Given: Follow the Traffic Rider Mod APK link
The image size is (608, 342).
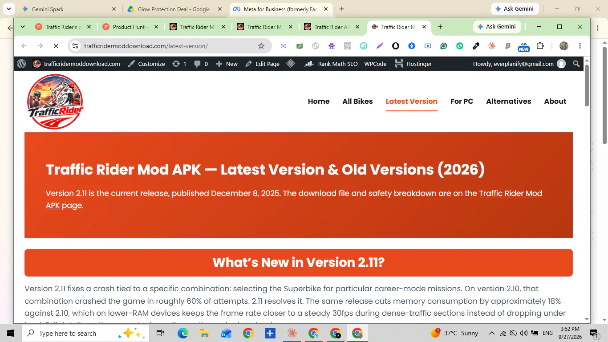Looking at the screenshot, I should click(511, 193).
